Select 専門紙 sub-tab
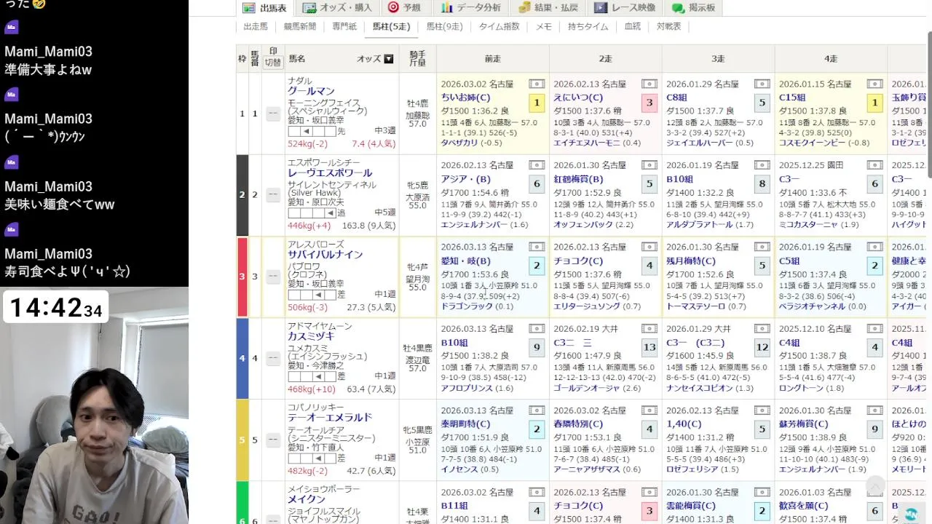Screen dimensions: 932x524 (344, 26)
